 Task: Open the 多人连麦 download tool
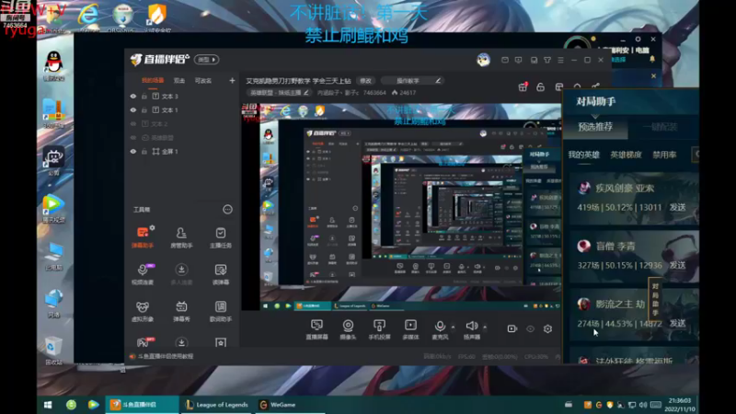coord(181,273)
